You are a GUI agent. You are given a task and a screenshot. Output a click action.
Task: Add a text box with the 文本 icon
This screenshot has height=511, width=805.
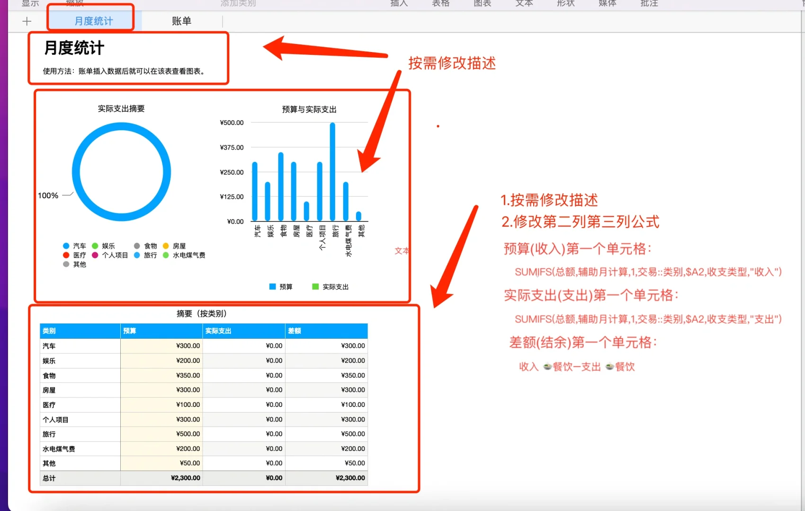coord(524,3)
